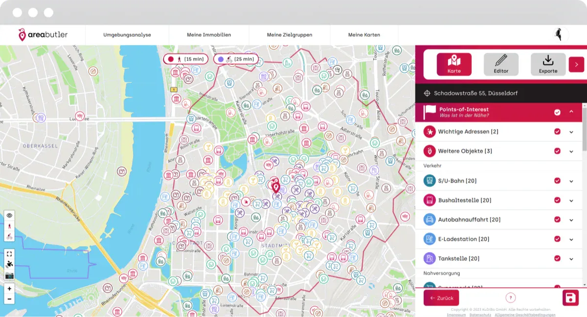This screenshot has height=317, width=587.
Task: Click the Bushaltestelle bus icon
Action: pos(429,200)
